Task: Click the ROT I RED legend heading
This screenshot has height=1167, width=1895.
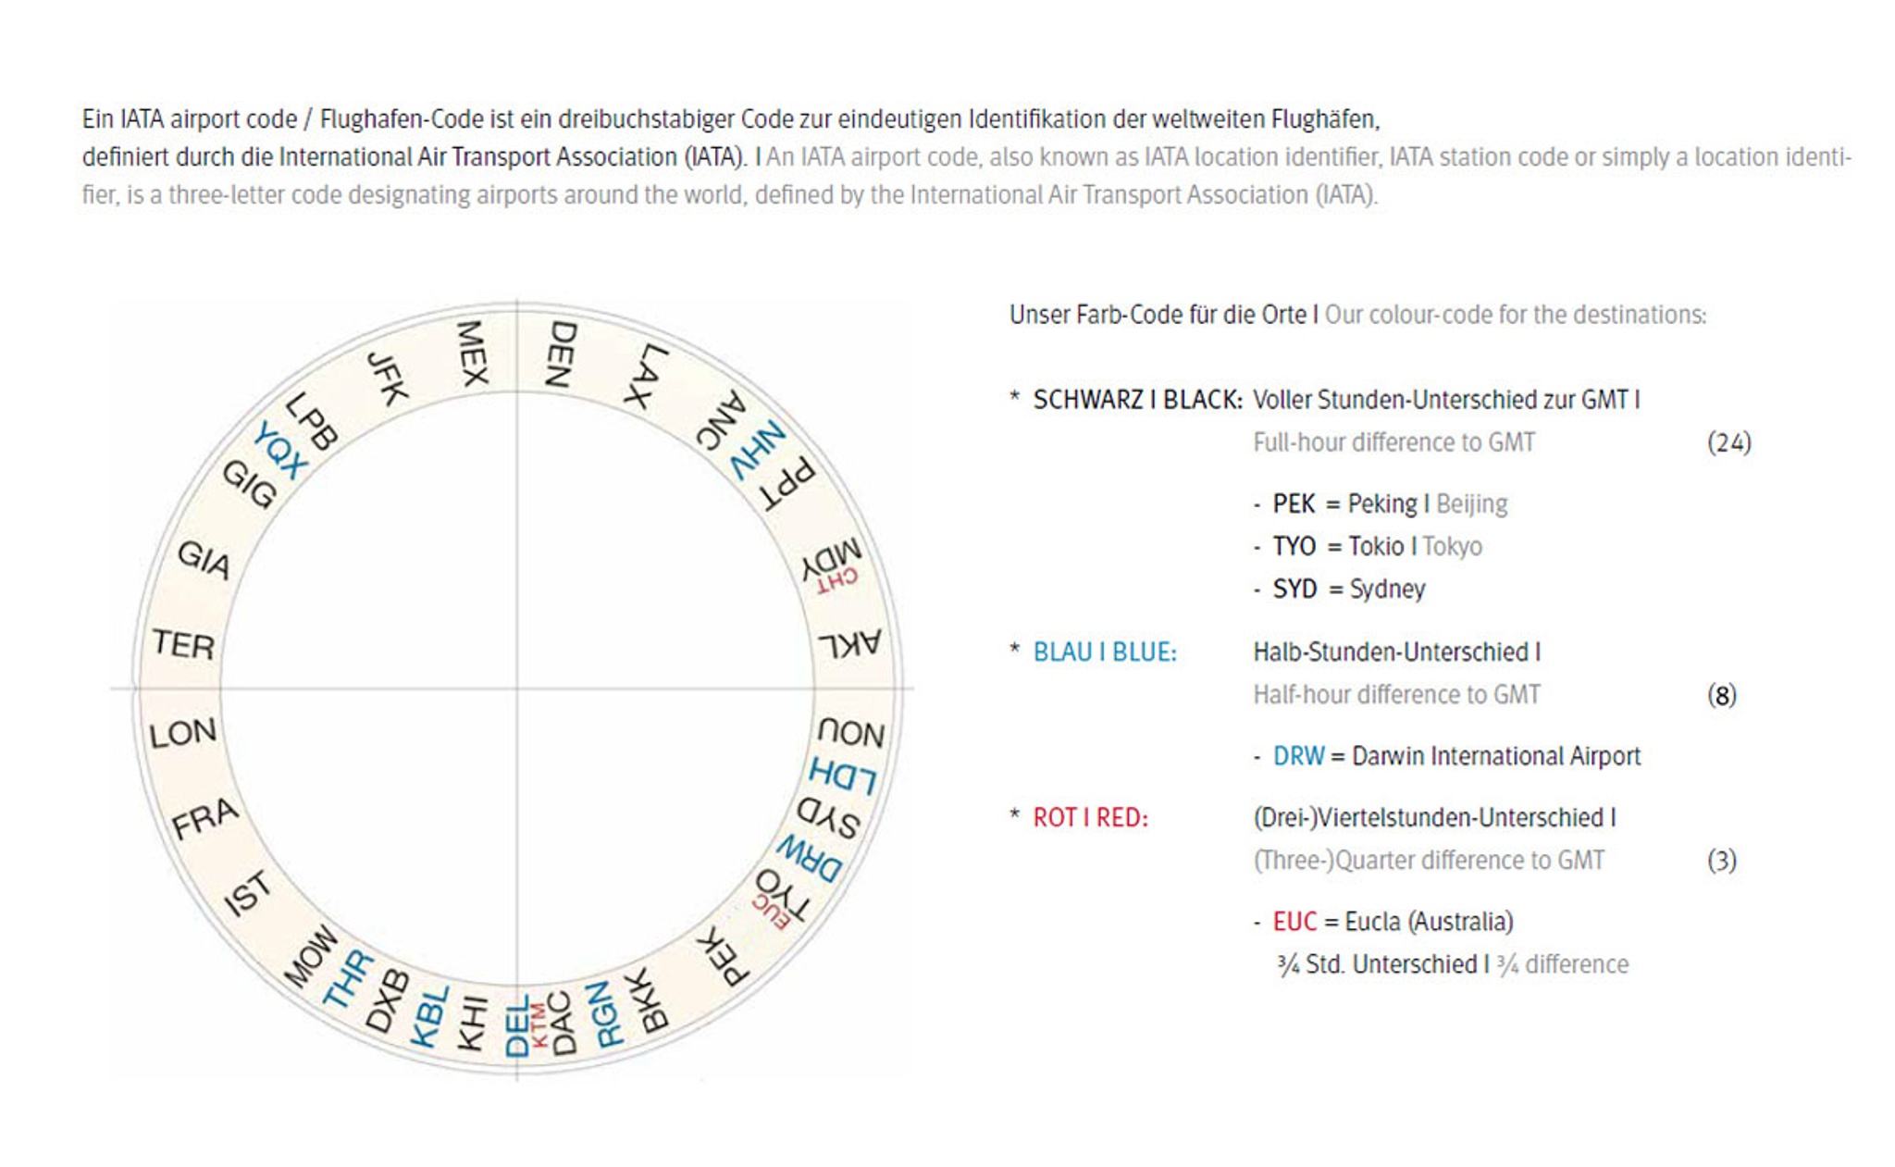Action: coord(1090,818)
